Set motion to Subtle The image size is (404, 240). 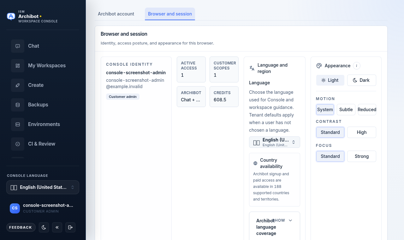point(346,110)
